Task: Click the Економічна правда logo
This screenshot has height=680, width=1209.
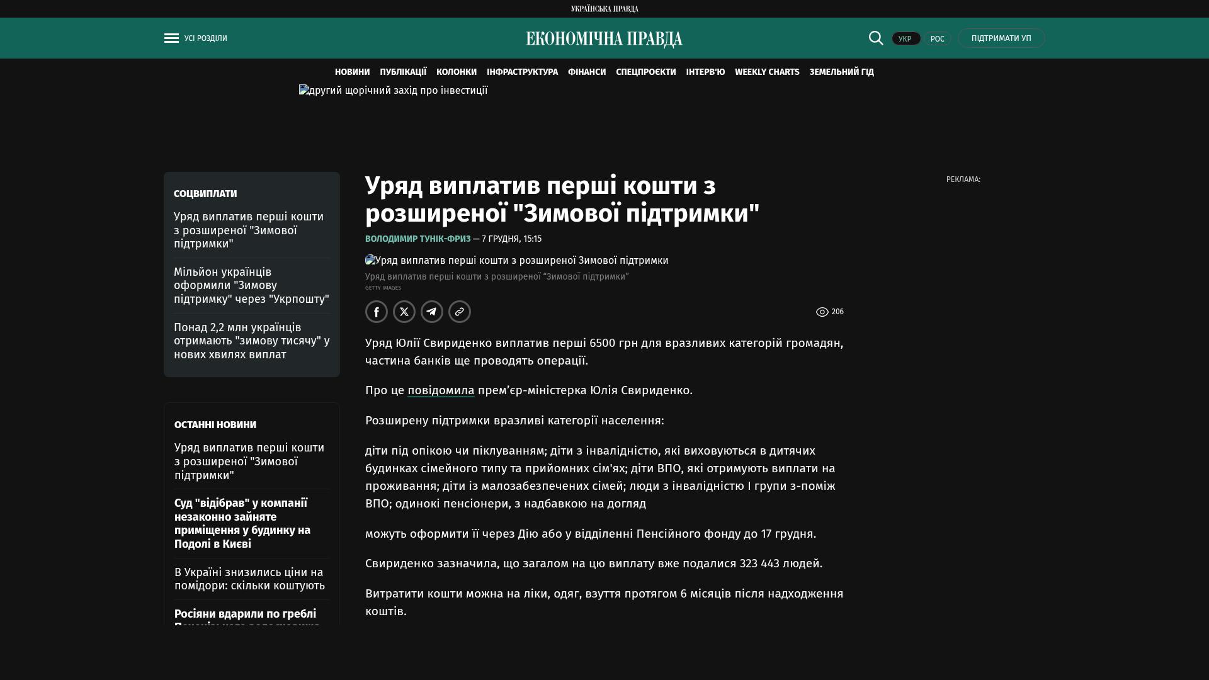Action: click(x=604, y=39)
